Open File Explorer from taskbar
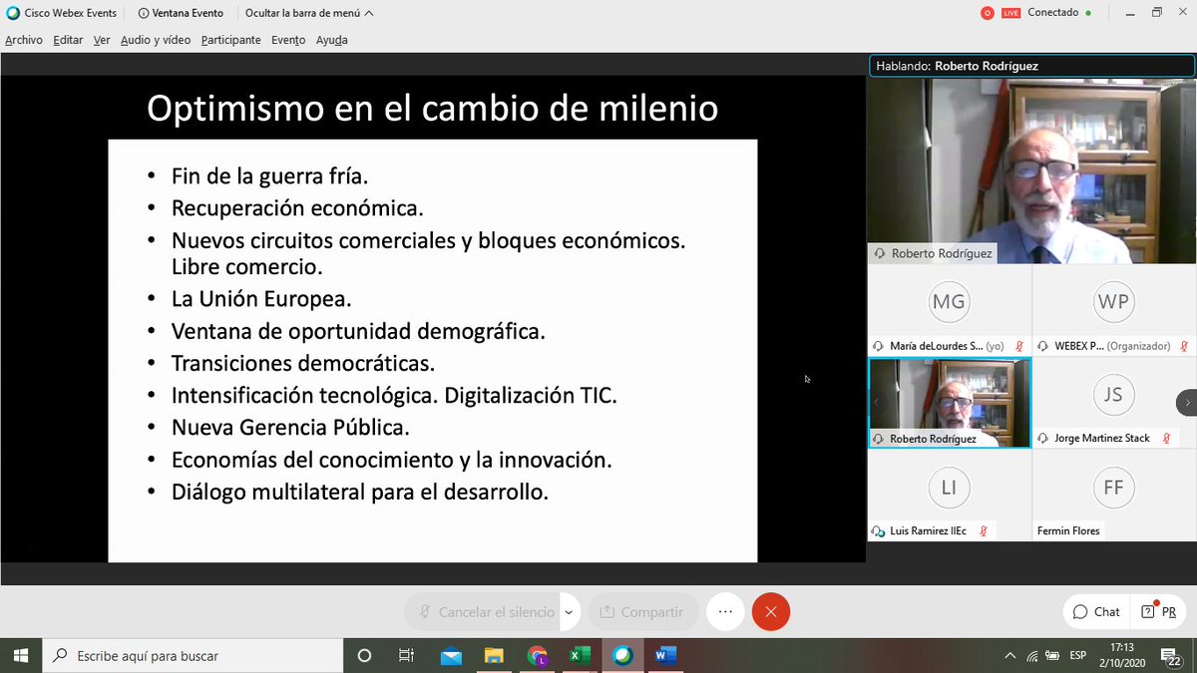This screenshot has width=1197, height=673. tap(494, 655)
